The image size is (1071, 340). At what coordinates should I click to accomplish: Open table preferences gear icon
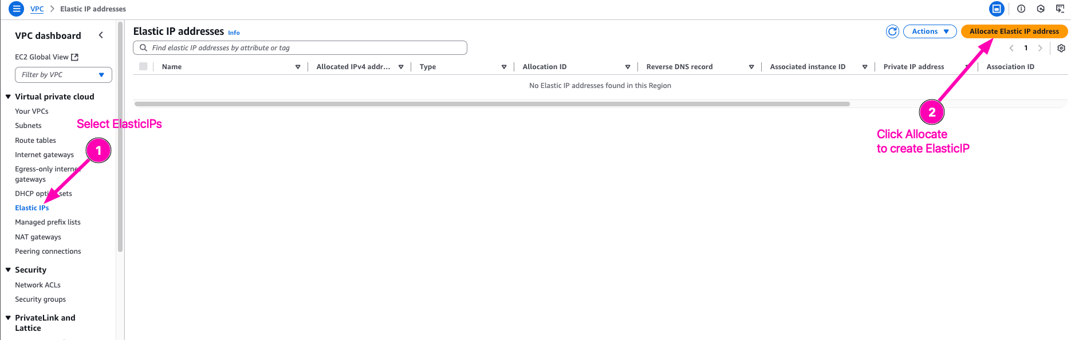1061,48
